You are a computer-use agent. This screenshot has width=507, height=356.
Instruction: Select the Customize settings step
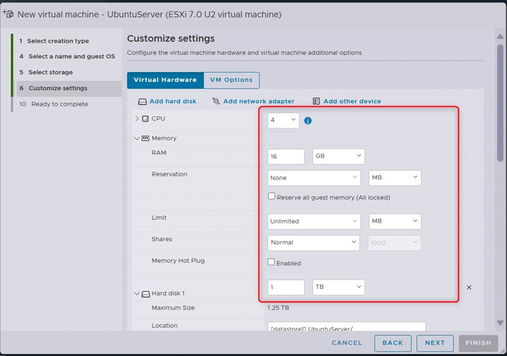tap(69, 88)
